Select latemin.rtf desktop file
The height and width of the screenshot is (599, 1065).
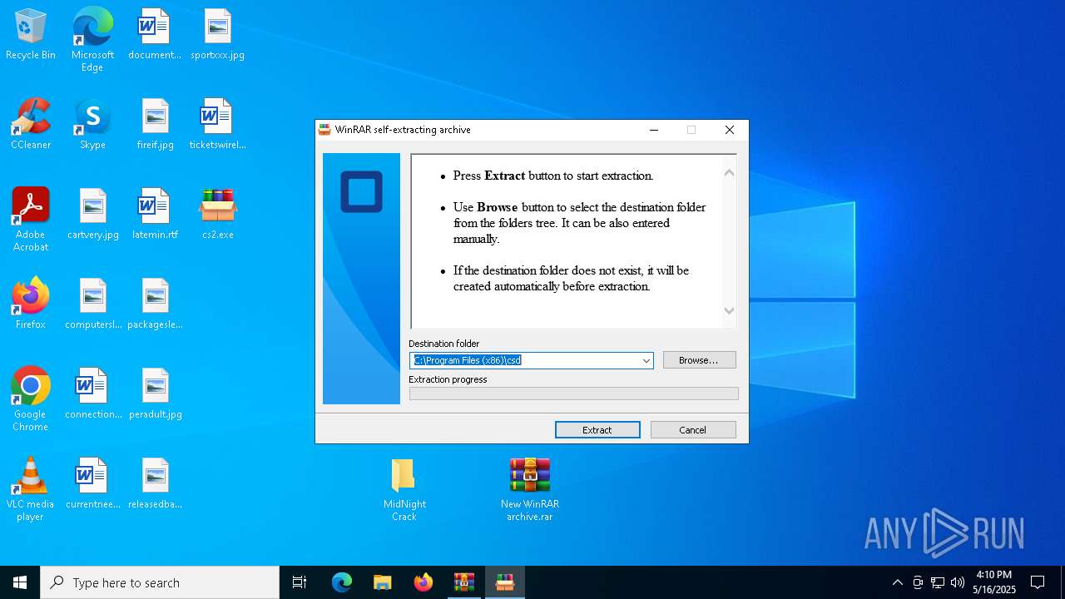(x=155, y=215)
